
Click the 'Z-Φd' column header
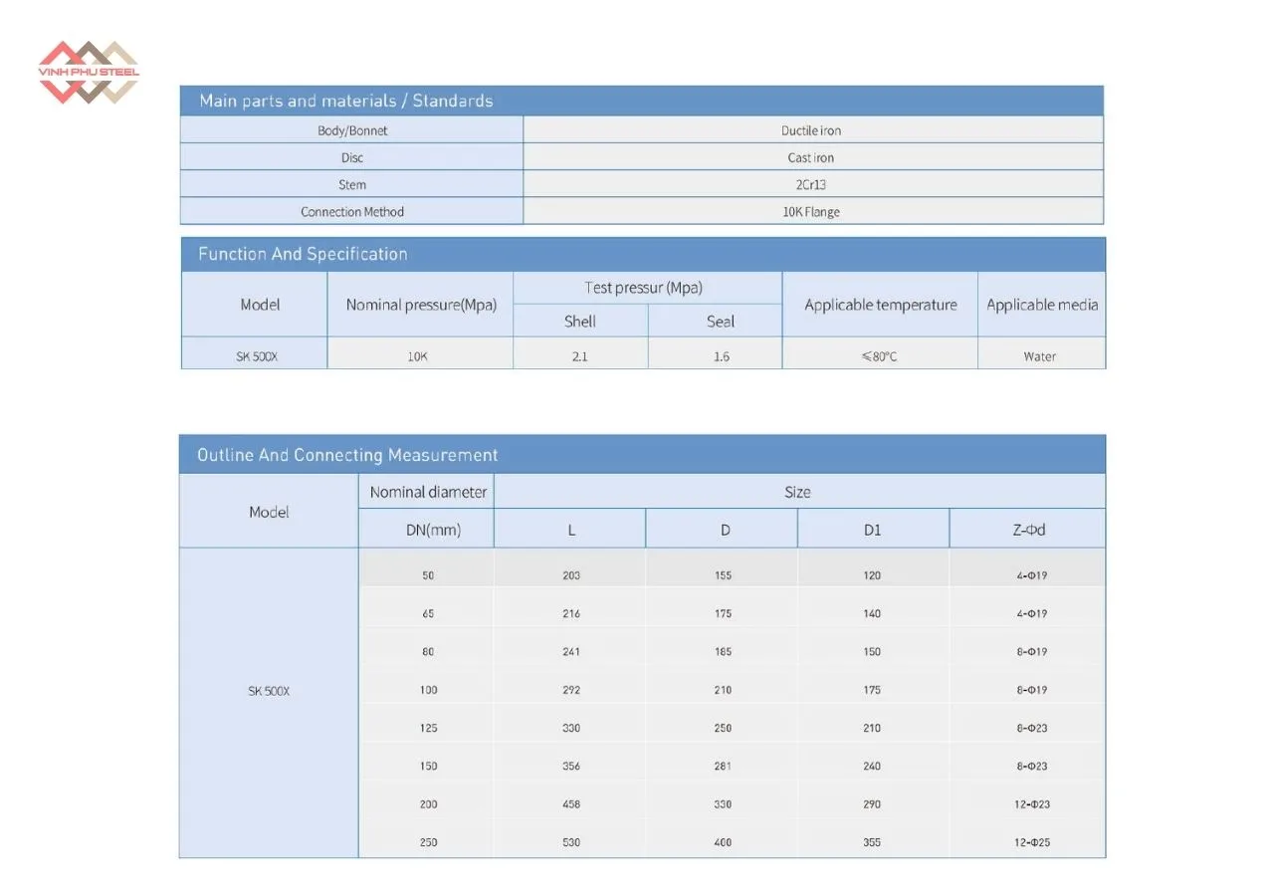pyautogui.click(x=1029, y=530)
